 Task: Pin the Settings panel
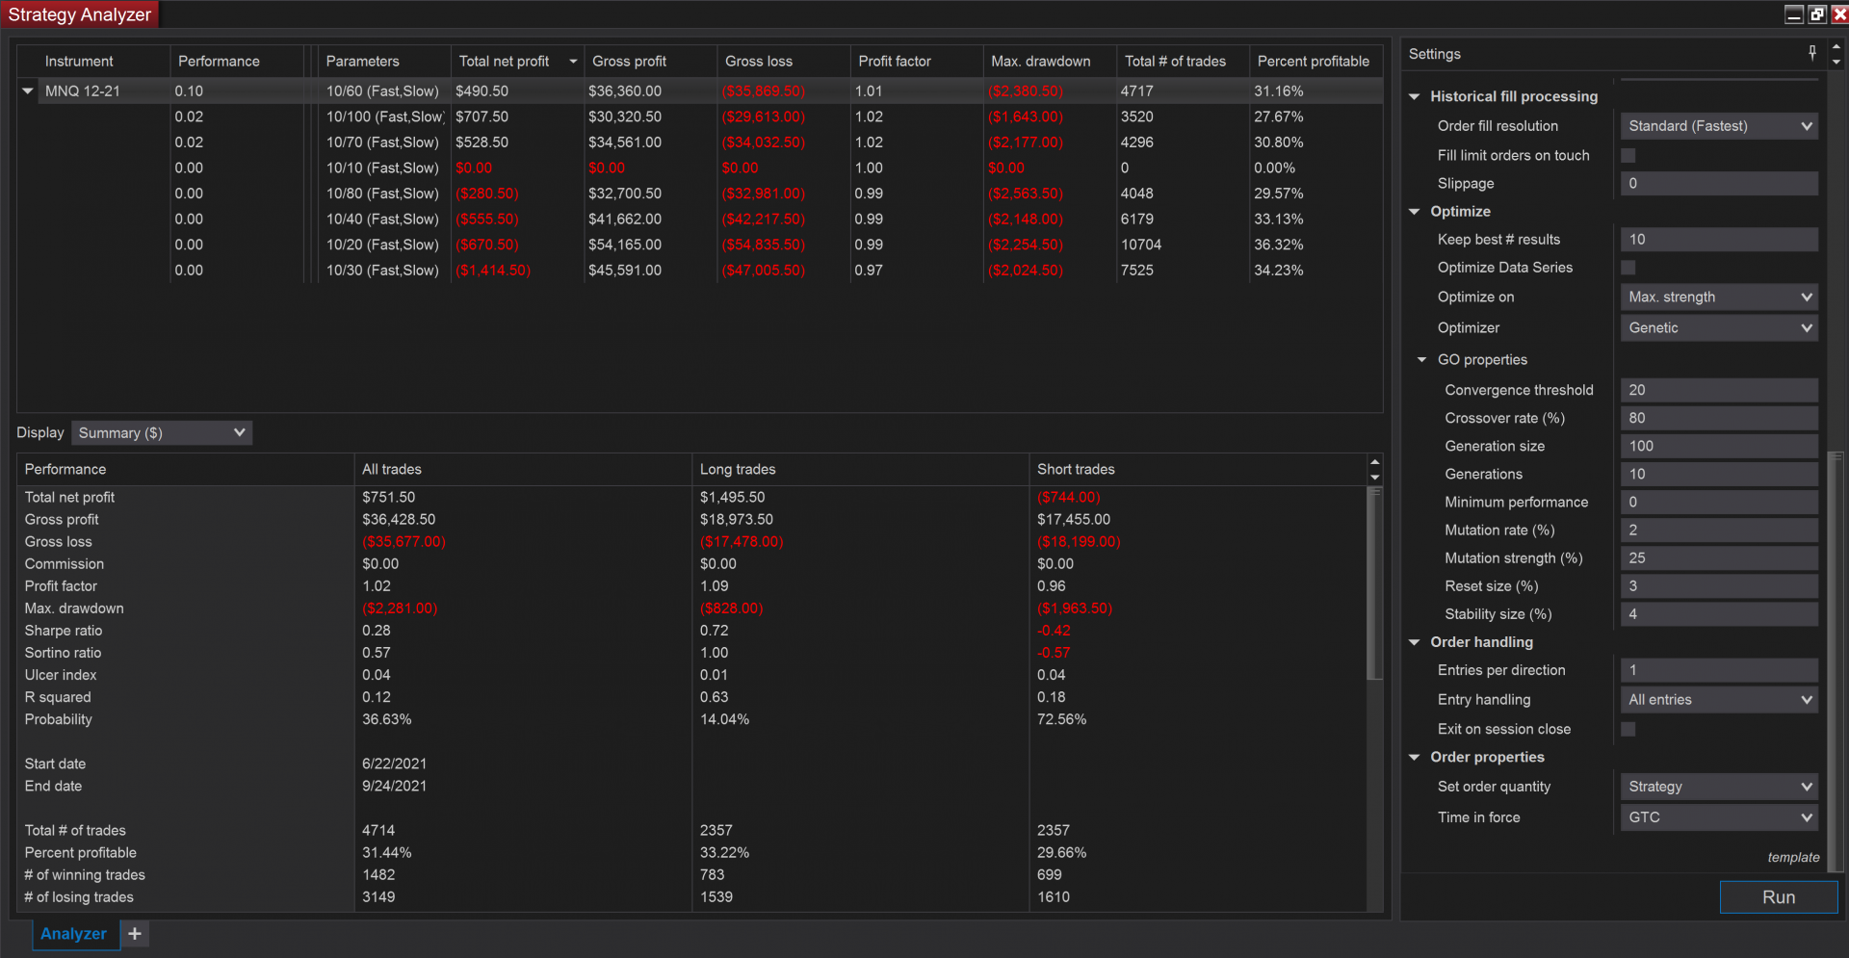click(x=1812, y=53)
